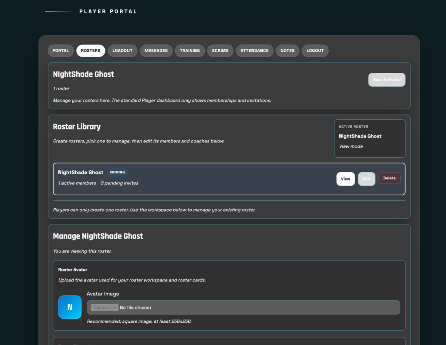Click the Back to Portal button
The height and width of the screenshot is (345, 446).
pyautogui.click(x=387, y=80)
